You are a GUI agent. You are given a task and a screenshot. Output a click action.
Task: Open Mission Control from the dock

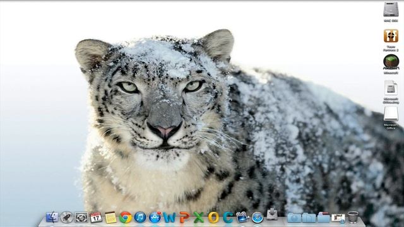pos(81,218)
